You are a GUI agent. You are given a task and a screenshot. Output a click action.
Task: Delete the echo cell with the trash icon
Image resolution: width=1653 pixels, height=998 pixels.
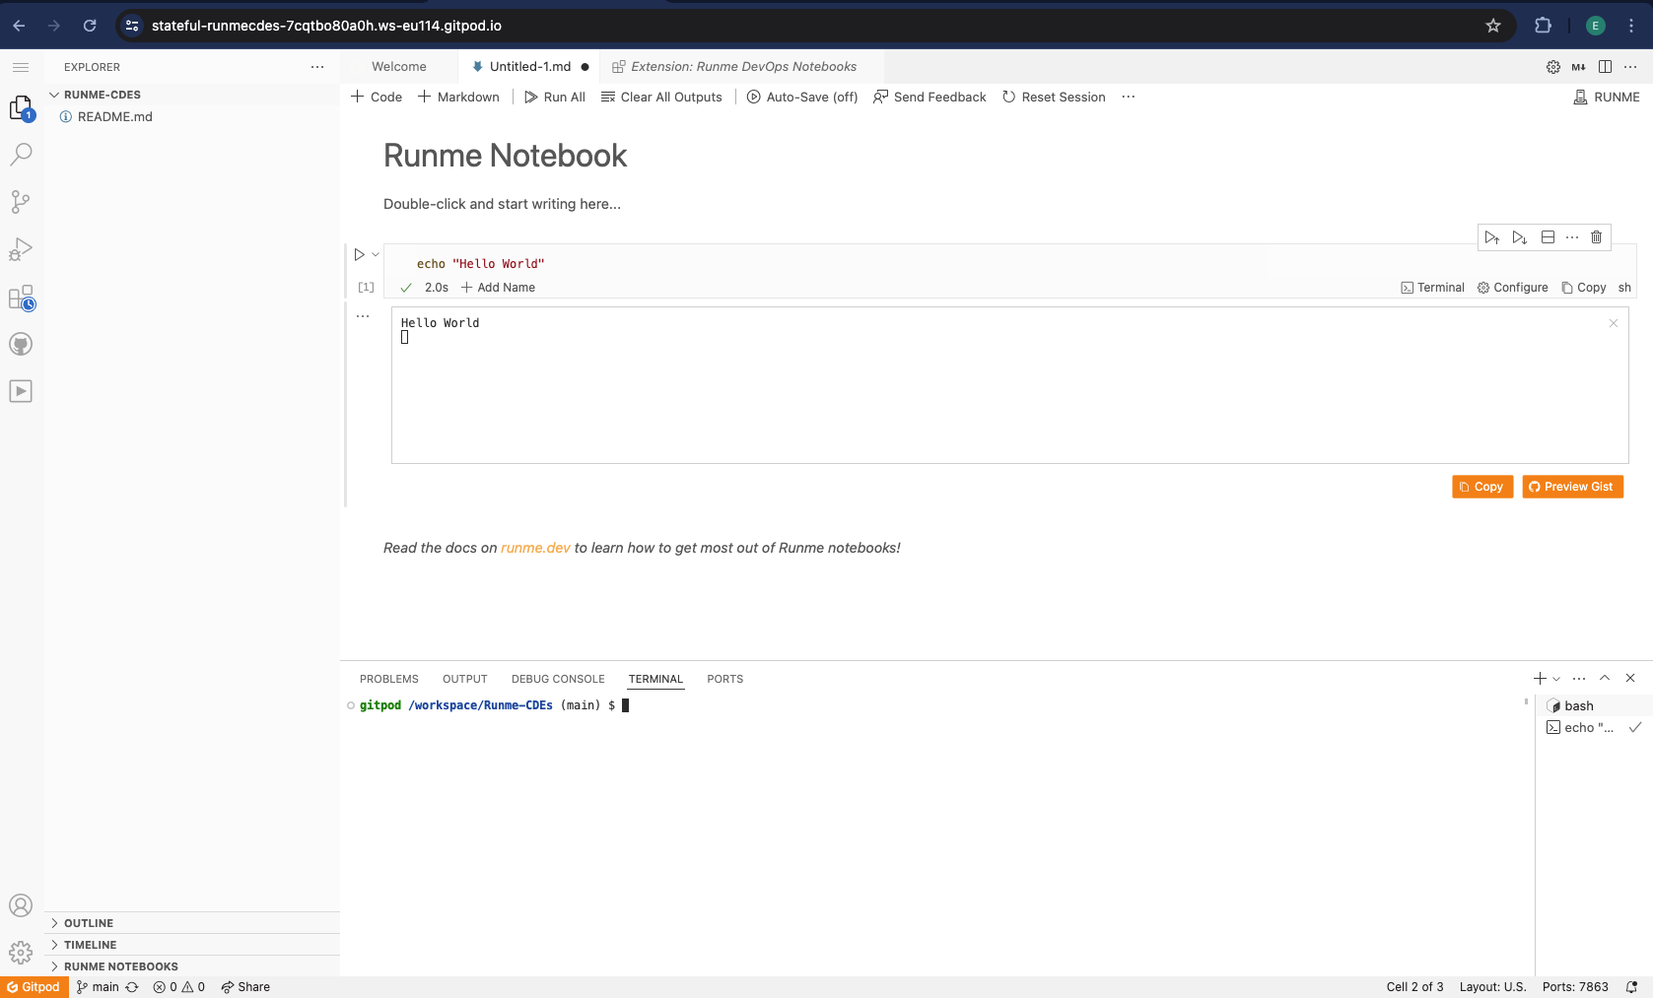click(1595, 236)
